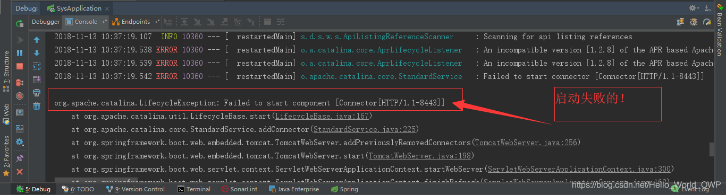Click Trace Current Stream Chain icon
The width and height of the screenshot is (726, 195).
(281, 22)
